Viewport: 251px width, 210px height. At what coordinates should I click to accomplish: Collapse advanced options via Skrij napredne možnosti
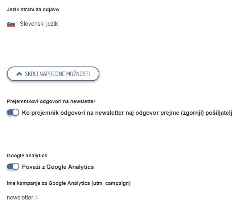point(53,74)
